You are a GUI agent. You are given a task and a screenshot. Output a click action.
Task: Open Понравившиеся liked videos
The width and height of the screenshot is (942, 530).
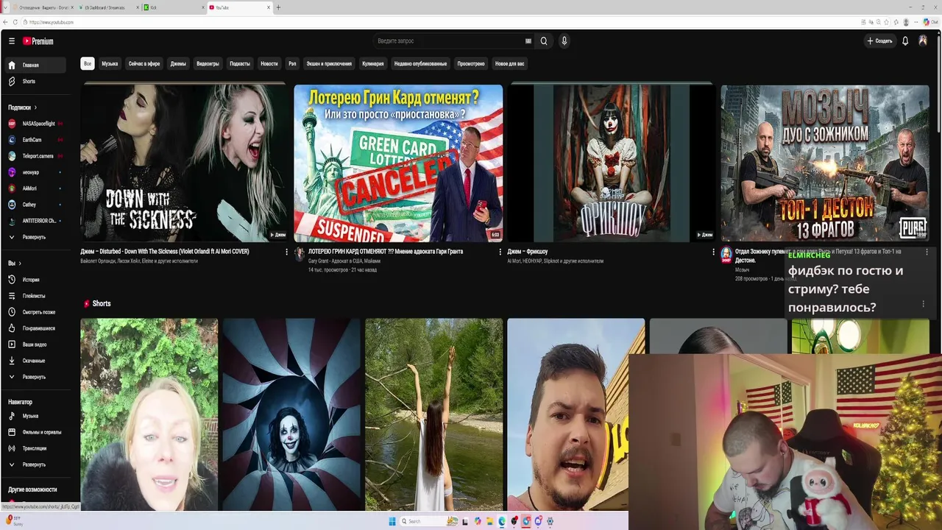pyautogui.click(x=35, y=328)
